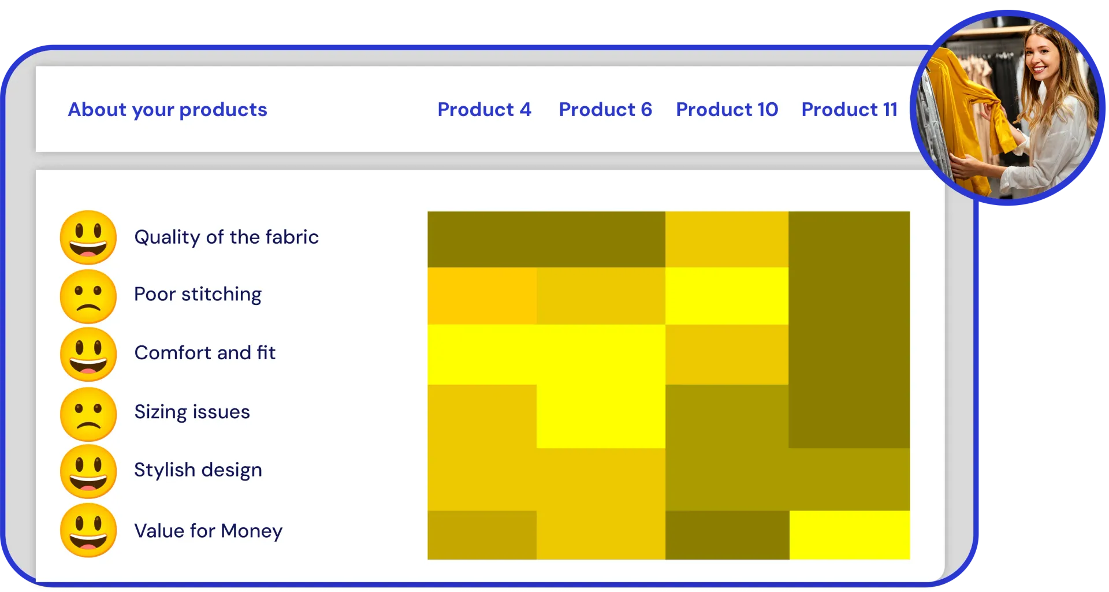The image size is (1109, 592).
Task: Click the bright yellow Value for Money Product 11 cell
Action: click(850, 535)
